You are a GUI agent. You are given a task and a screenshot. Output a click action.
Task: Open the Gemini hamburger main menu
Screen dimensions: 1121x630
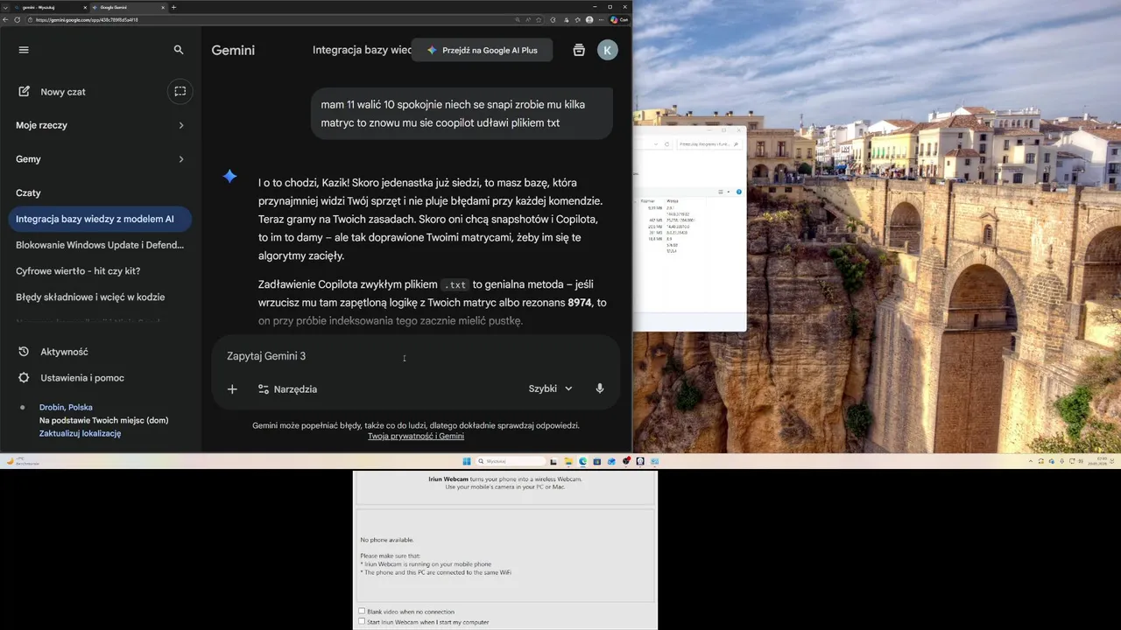[24, 50]
